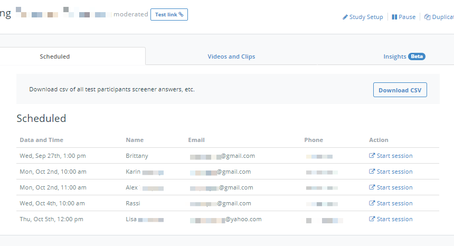Select date Thu, Oct 5th, 12:00 pm
The image size is (454, 246).
pos(52,220)
